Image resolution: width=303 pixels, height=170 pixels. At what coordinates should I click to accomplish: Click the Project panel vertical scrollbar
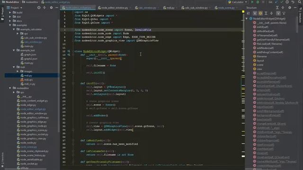(59, 76)
